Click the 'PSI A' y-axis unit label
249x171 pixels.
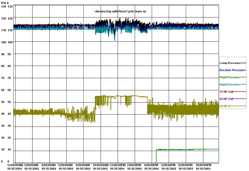tap(5, 3)
